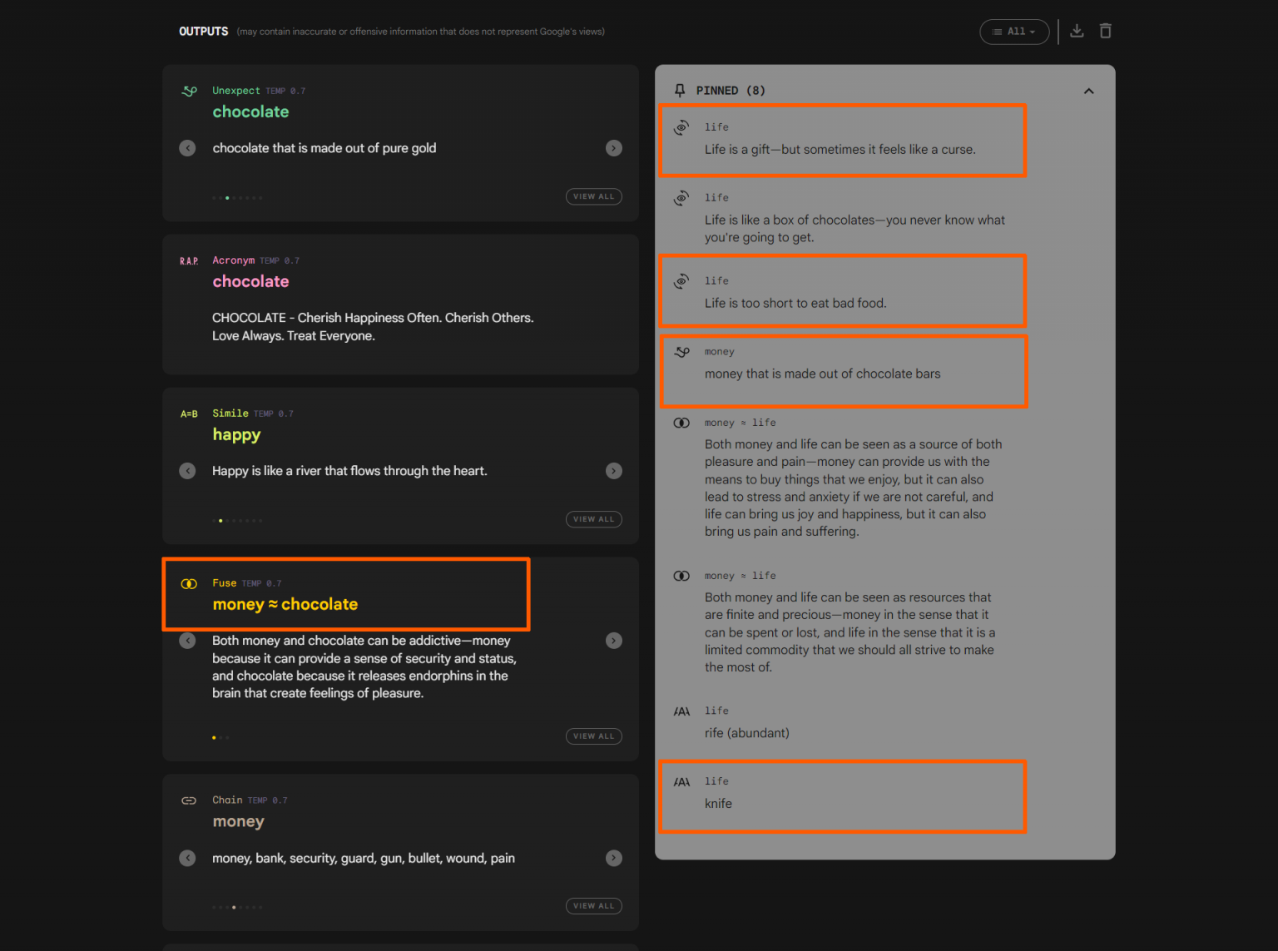The height and width of the screenshot is (951, 1278).
Task: Click the "money ≈ chocolate" heading
Action: click(x=285, y=605)
